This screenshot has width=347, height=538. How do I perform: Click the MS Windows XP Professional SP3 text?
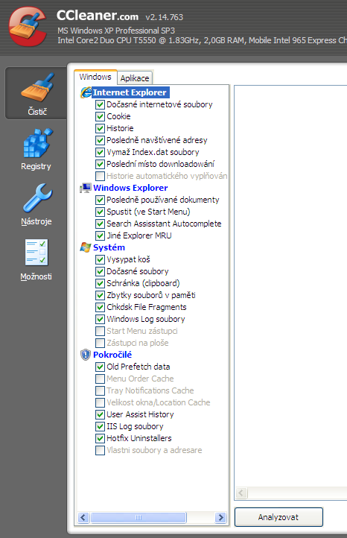point(116,31)
